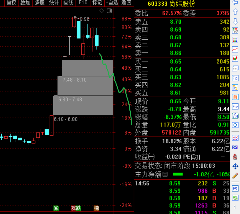Image resolution: width=240 pixels, height=214 pixels.
Task: Open the f(x) formula manager icon
Action: (x=235, y=116)
